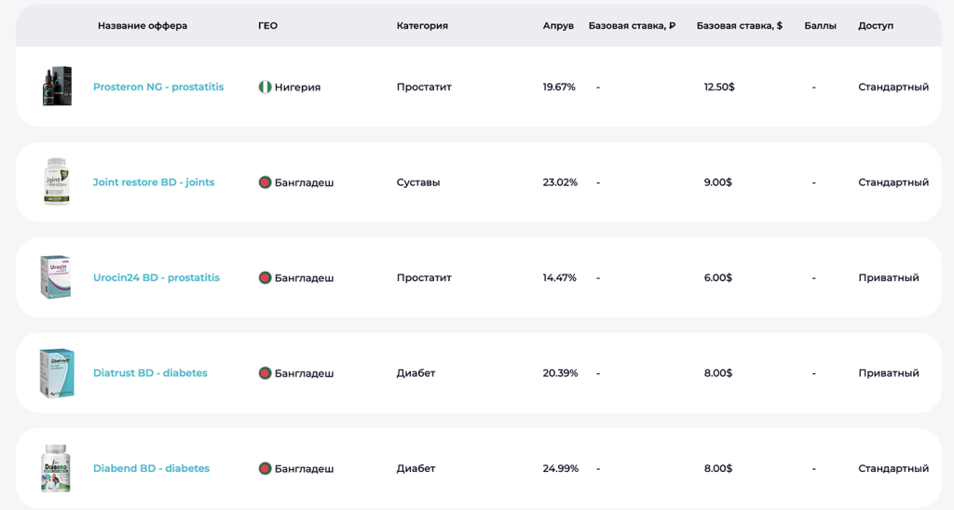Click the Категория column header
Viewport: 954px width, 510px height.
click(x=422, y=26)
